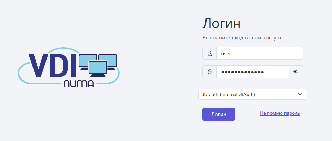Click the front monitor in the logo

tap(98, 67)
